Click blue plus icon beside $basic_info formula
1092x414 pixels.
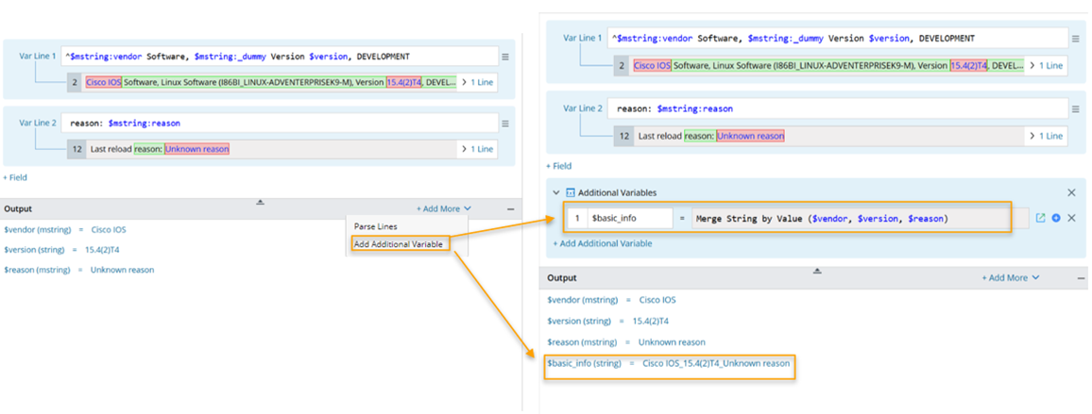coord(1056,218)
